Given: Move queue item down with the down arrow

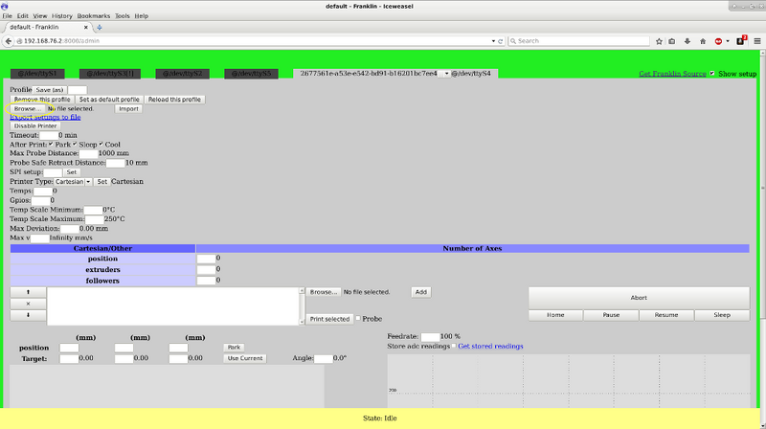Looking at the screenshot, I should [28, 315].
